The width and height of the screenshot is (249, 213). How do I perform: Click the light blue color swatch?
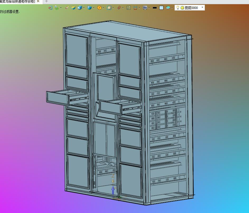[161, 8]
